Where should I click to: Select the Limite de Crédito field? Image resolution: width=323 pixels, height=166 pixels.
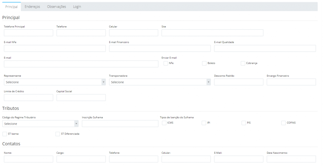28,98
